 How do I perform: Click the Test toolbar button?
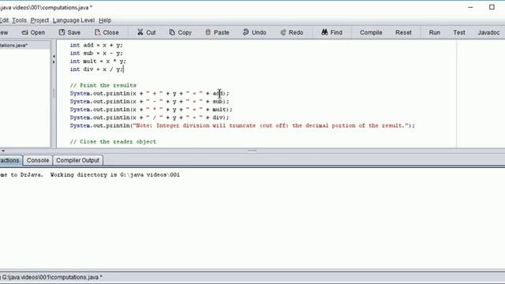(459, 32)
